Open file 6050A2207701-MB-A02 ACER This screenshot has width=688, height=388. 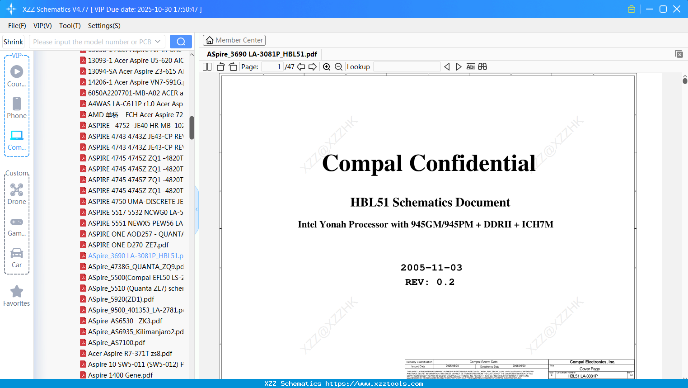(132, 93)
